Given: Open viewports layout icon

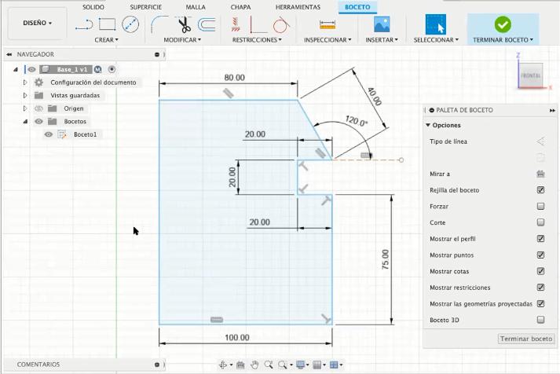Looking at the screenshot, I should point(334,365).
